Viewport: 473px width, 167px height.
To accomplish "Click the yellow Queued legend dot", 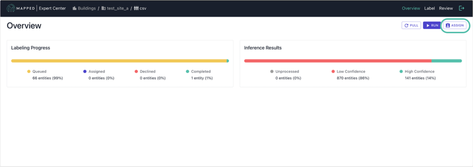I will tap(29, 72).
